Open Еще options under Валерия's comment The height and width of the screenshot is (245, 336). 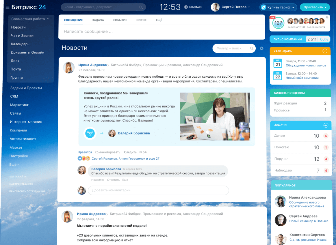click(x=125, y=180)
